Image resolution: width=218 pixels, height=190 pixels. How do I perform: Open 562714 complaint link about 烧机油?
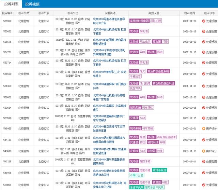pos(110,63)
